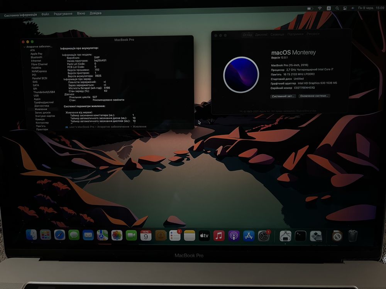Screen dimensions: 386x289
Task: Open Podcasts app in Dock
Action: [x=234, y=236]
